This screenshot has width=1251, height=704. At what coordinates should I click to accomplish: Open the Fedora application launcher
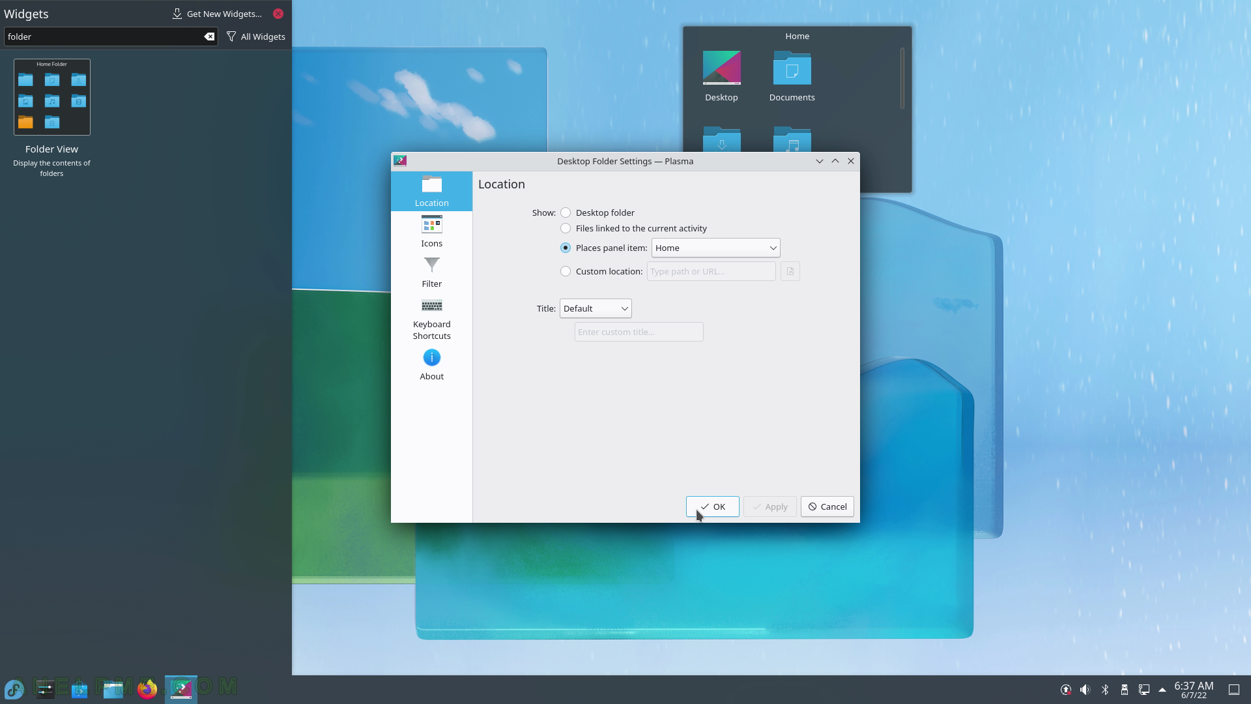[14, 689]
